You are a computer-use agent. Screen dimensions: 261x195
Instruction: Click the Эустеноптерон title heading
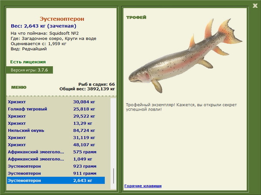[62, 19]
